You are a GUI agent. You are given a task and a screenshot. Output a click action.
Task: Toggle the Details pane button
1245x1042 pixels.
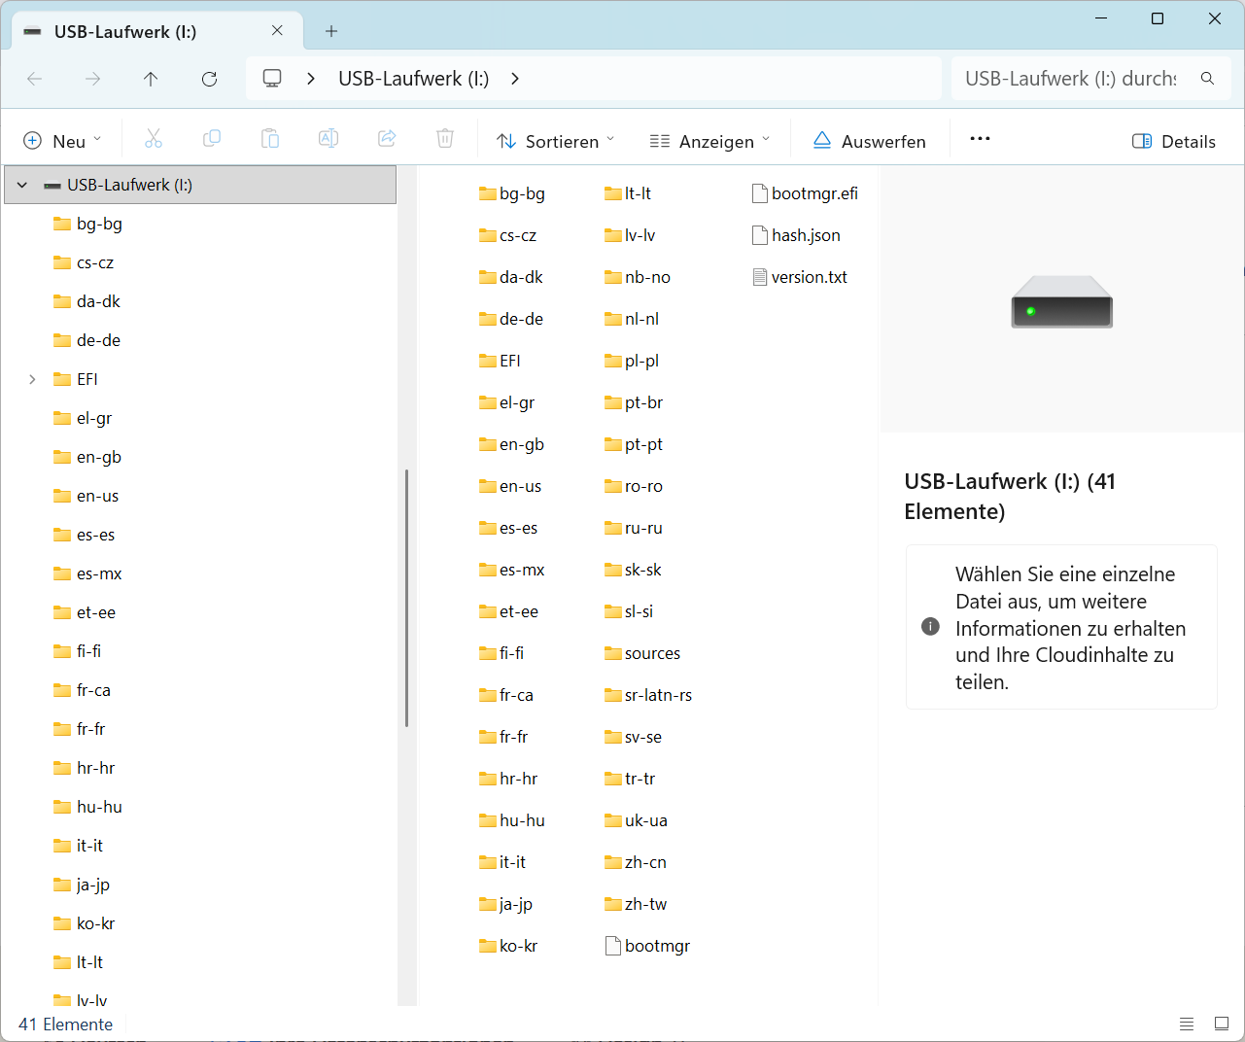(x=1174, y=141)
